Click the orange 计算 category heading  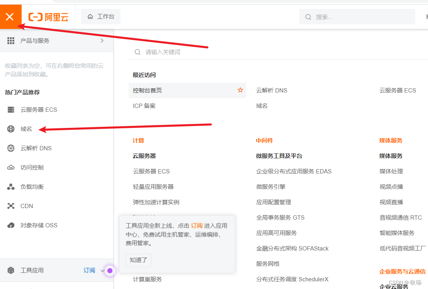coord(138,141)
